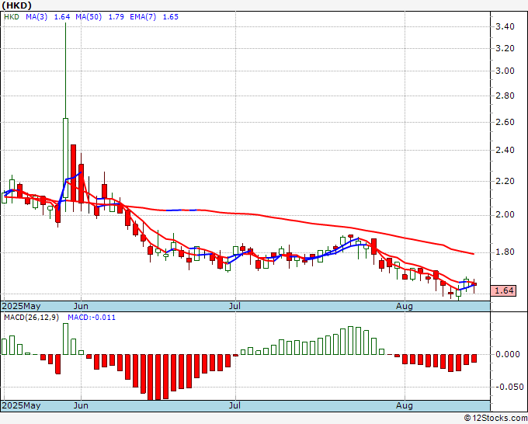Click the MACD(26,12,9) panel label
The image size is (528, 424).
31,318
